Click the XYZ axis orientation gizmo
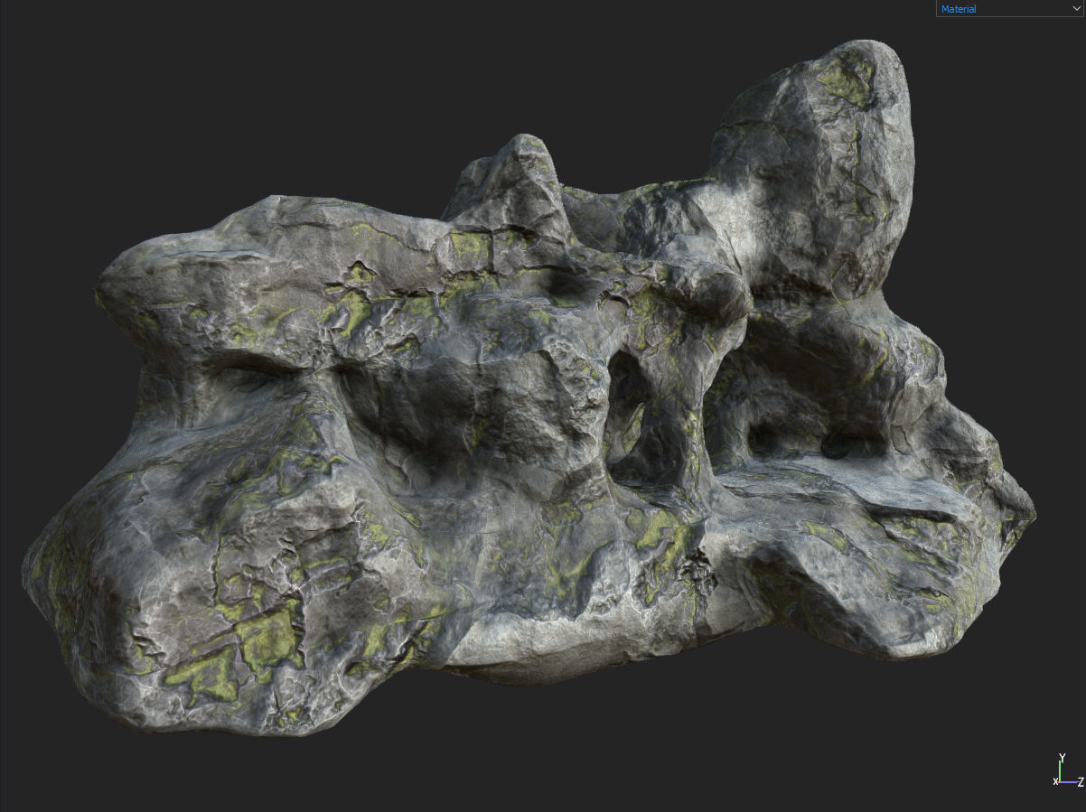 (1069, 770)
